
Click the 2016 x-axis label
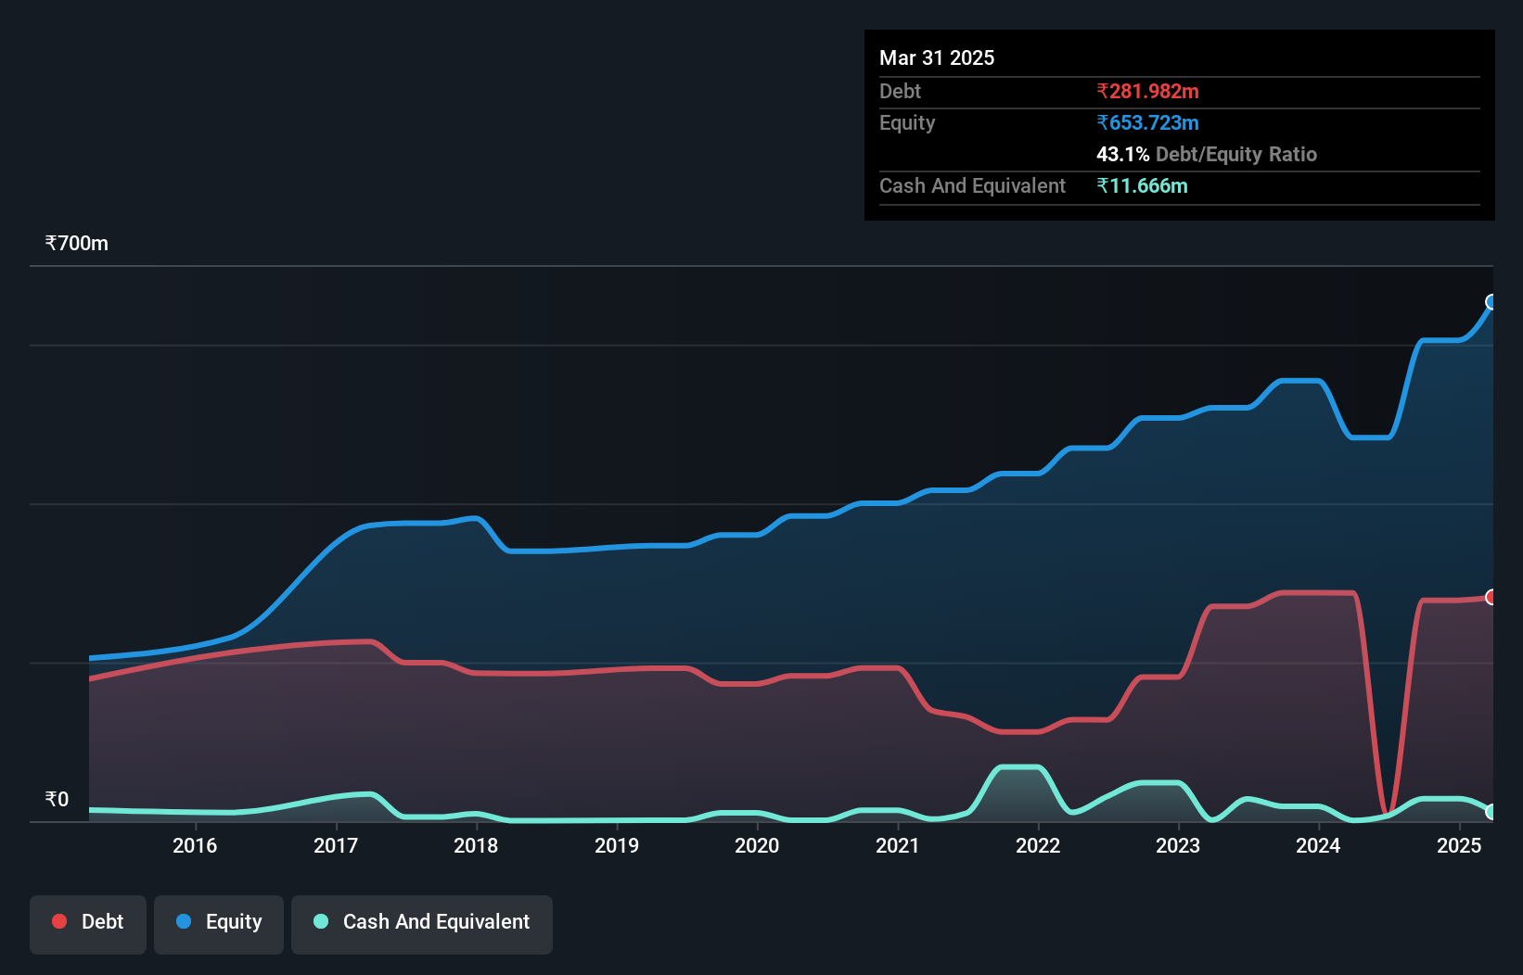[195, 845]
